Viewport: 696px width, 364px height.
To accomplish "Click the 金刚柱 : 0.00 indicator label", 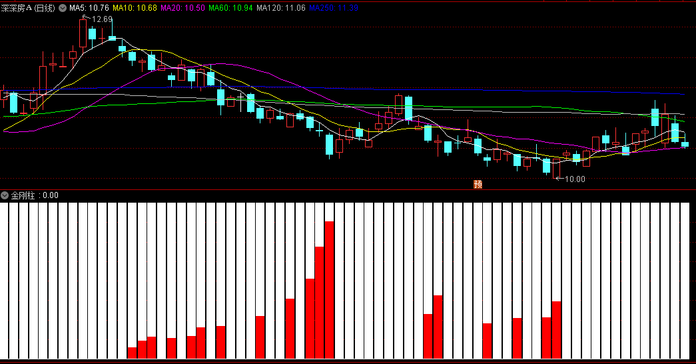I will coord(35,195).
